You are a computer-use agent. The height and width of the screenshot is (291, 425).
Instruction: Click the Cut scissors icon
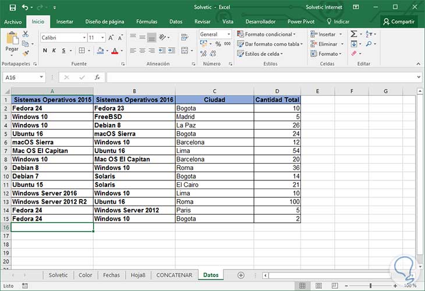tap(26, 34)
